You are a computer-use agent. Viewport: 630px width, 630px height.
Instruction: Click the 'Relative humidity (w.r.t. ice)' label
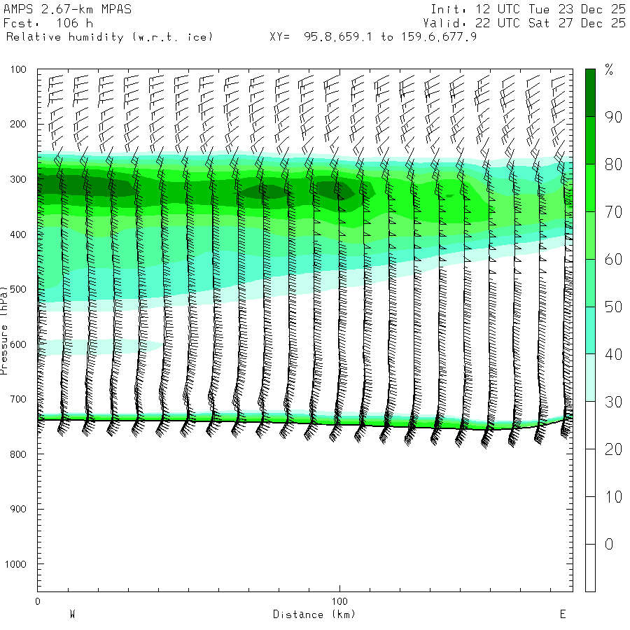coord(109,37)
